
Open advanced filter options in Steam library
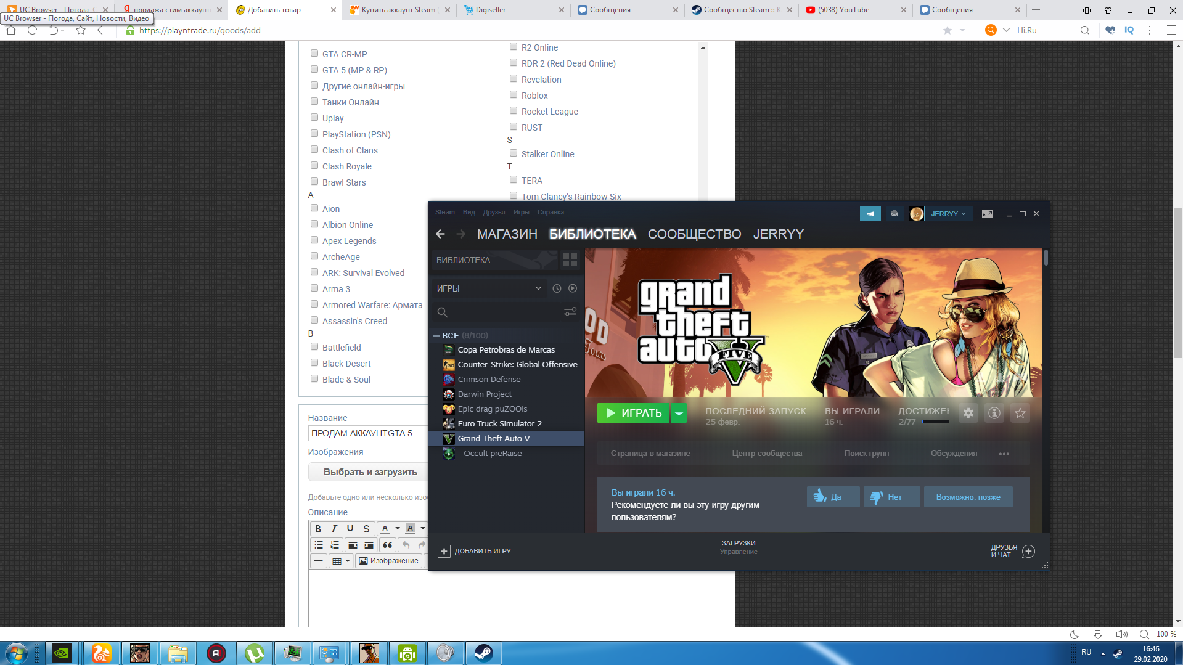[570, 312]
